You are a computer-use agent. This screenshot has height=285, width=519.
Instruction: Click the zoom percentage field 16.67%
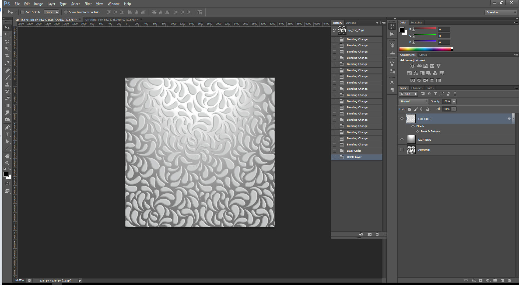click(20, 280)
